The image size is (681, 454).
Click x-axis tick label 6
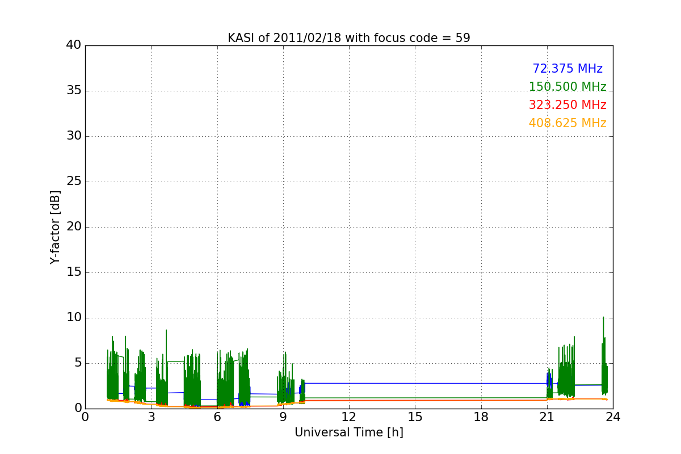(217, 417)
